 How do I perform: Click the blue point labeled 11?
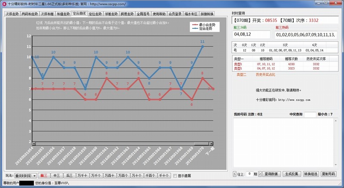203,46
